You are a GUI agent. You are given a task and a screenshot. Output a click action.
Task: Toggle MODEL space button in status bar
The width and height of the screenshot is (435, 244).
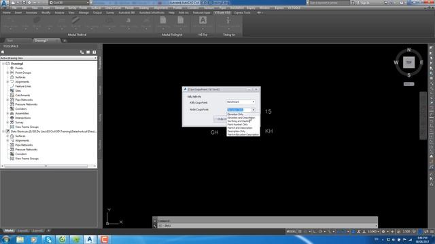[291, 232]
